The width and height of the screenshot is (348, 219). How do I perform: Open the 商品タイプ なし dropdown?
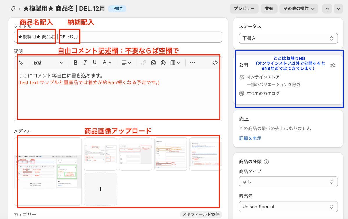pos(288,182)
